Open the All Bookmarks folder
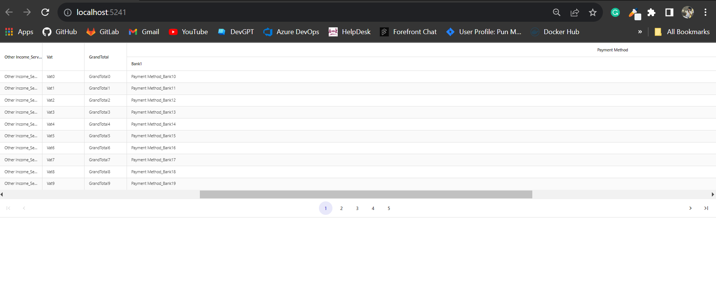 [682, 32]
